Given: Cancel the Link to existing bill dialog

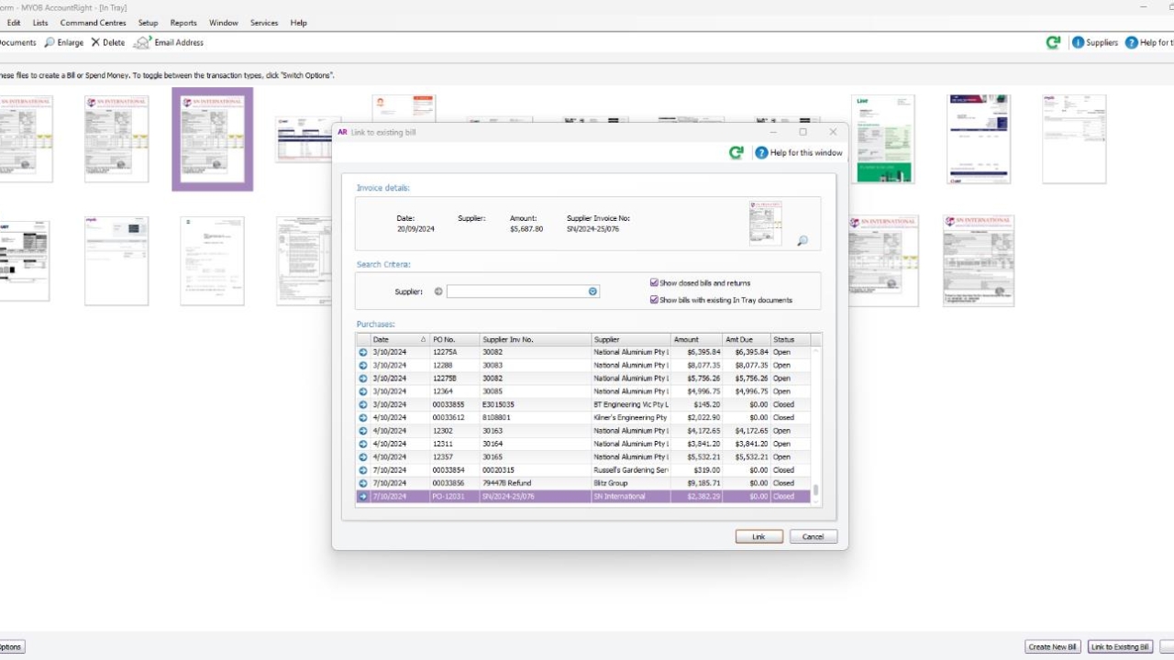Looking at the screenshot, I should 814,537.
